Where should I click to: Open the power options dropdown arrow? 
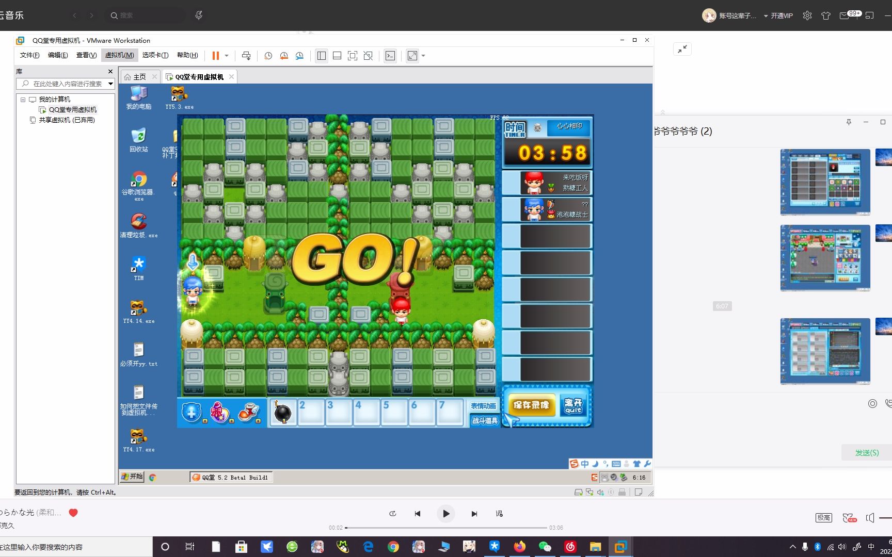(x=227, y=56)
